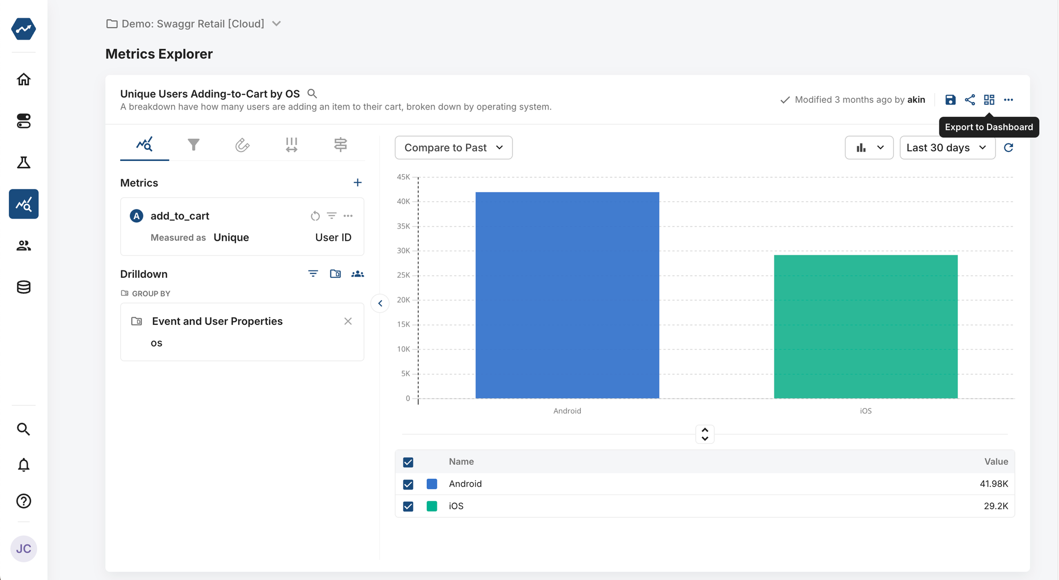Open the Metrics Explorer sidebar icon
Screen dimensions: 1059x580
23,204
